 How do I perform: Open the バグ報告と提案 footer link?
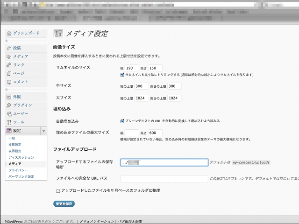[130, 222]
